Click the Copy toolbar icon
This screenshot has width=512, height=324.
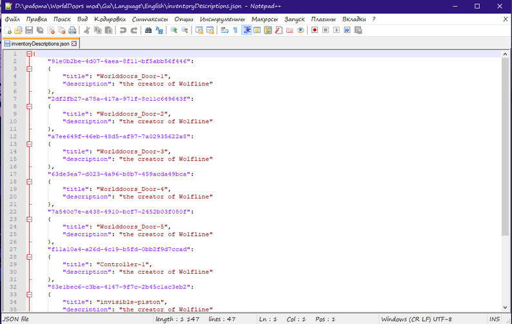[x=97, y=30]
